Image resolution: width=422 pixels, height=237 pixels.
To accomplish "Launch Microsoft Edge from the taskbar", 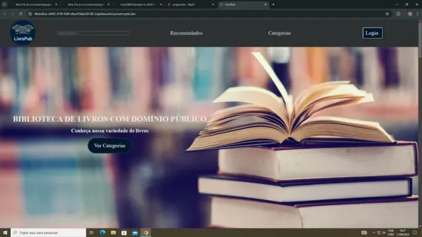I will (103, 232).
